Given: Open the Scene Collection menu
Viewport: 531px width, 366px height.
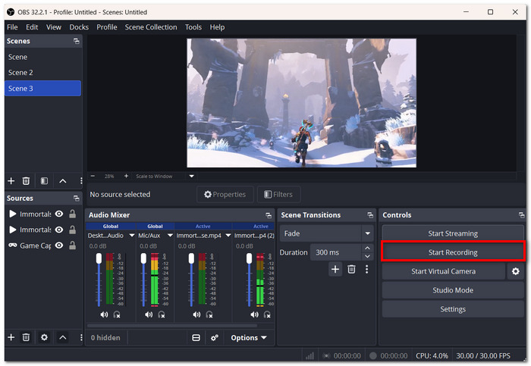Looking at the screenshot, I should point(151,27).
